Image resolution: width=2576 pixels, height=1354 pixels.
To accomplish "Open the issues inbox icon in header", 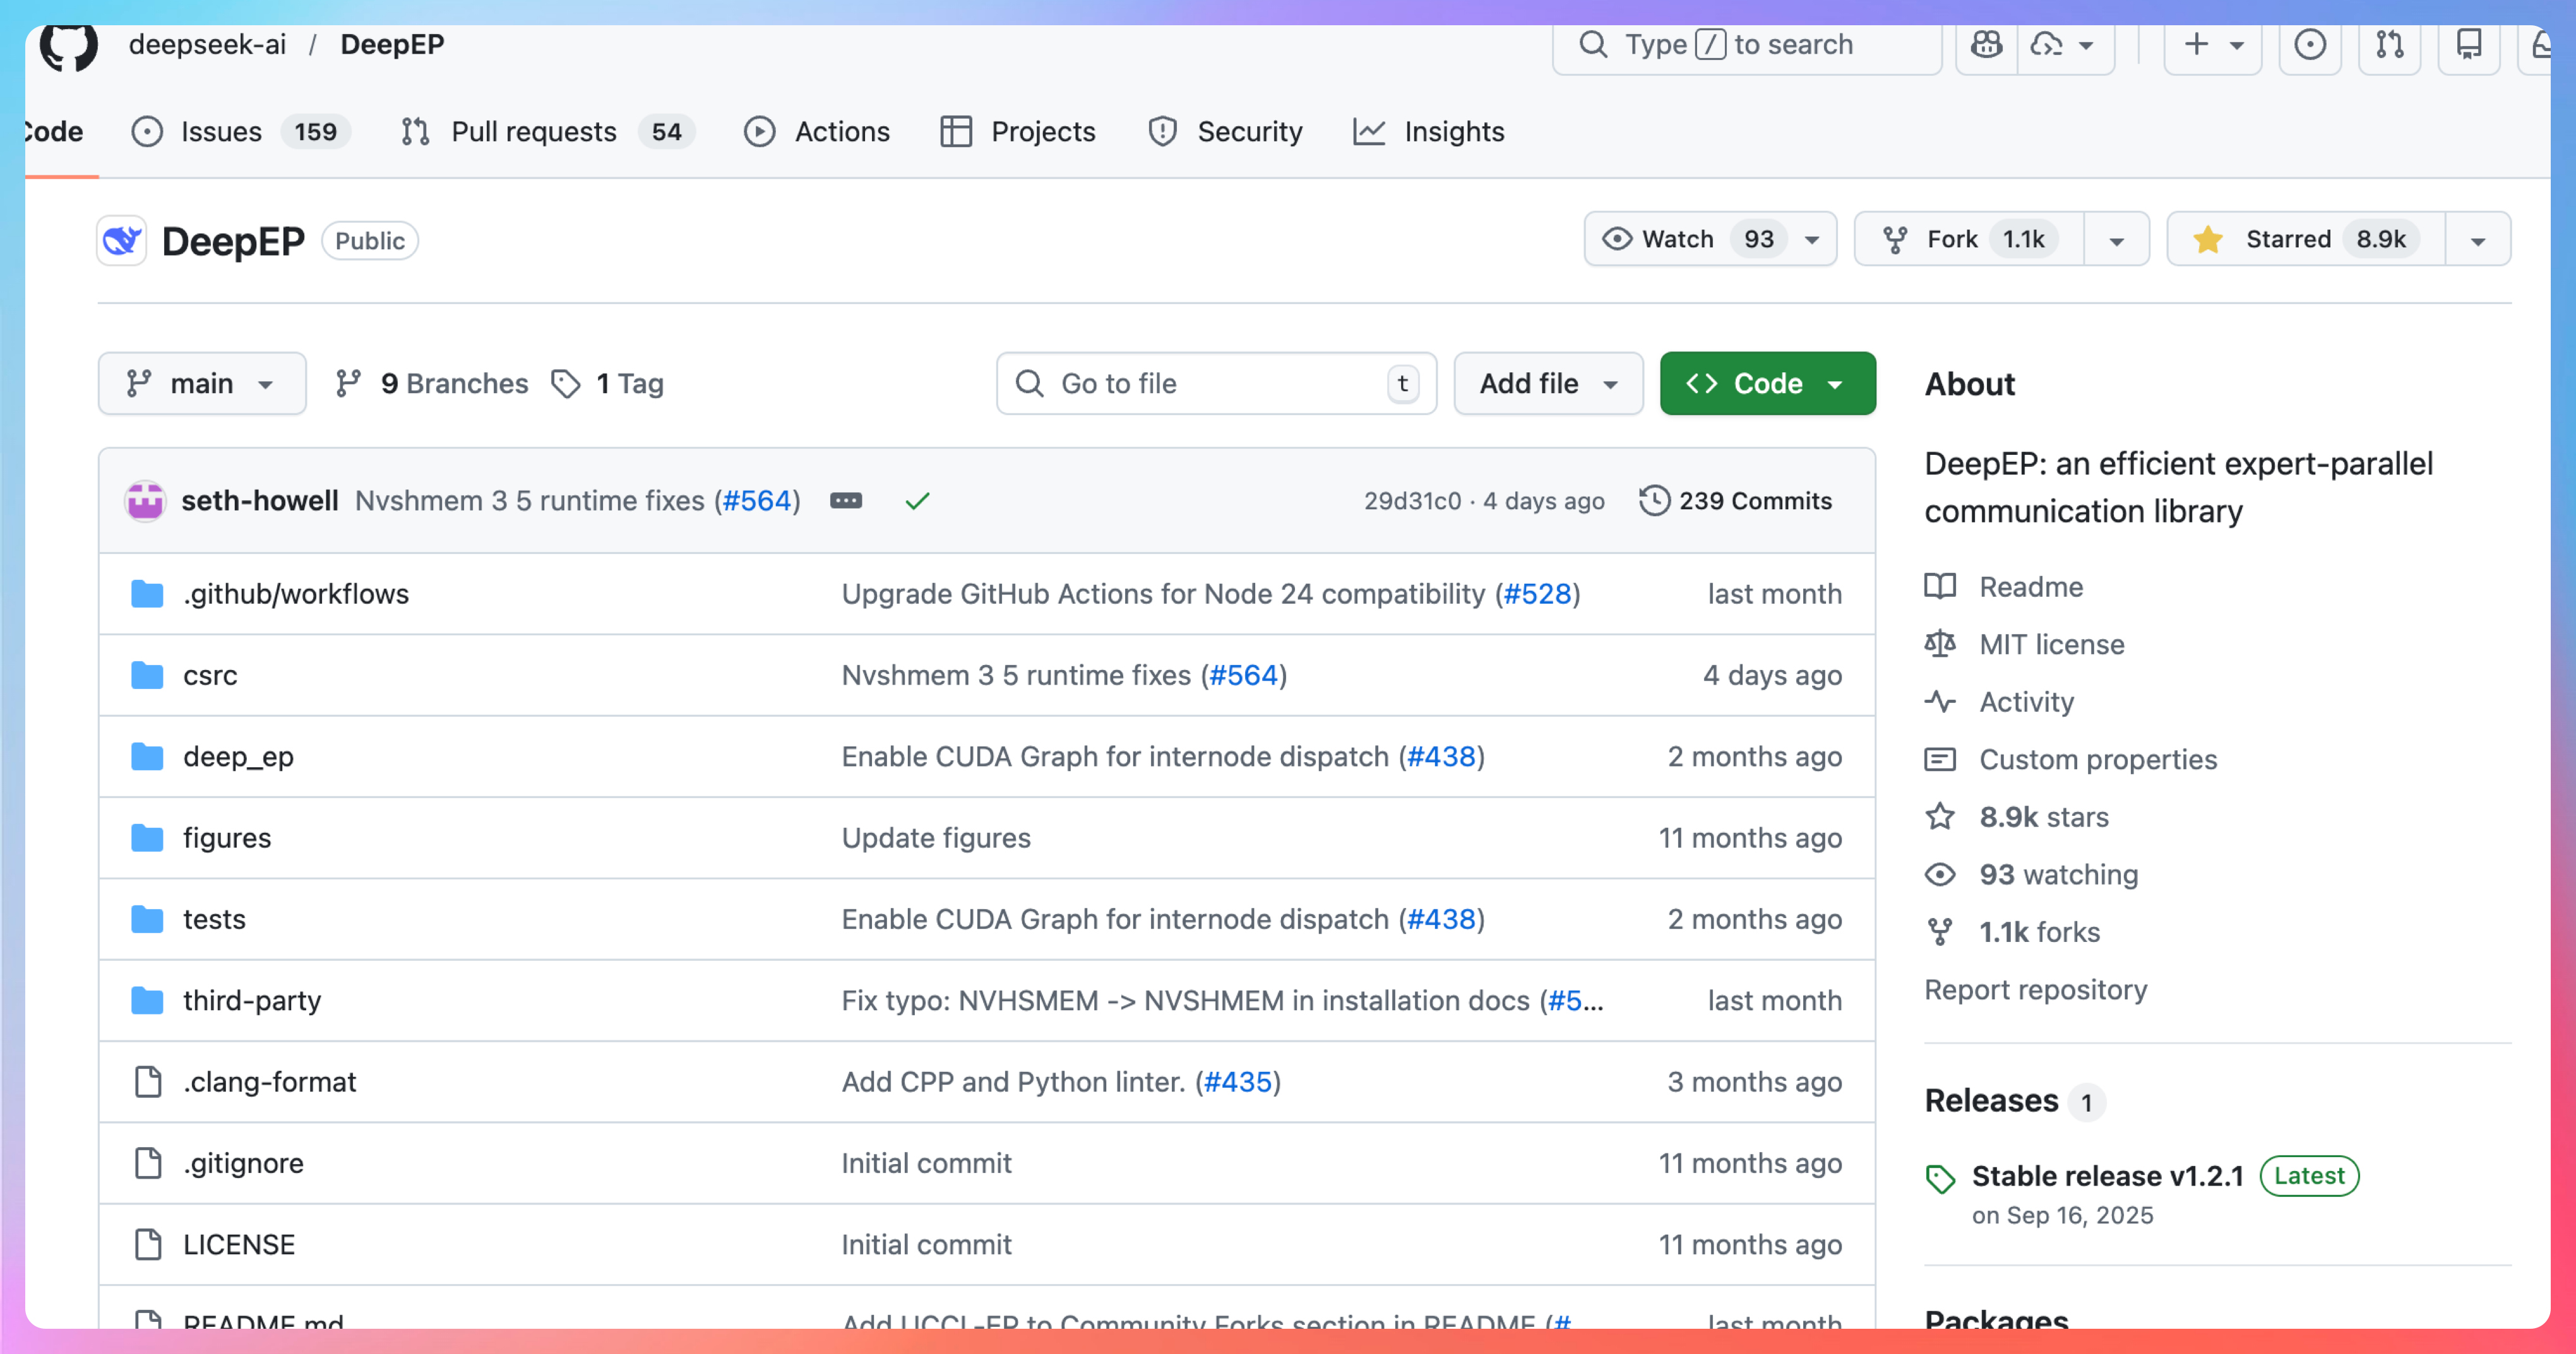I will click(x=2309, y=45).
